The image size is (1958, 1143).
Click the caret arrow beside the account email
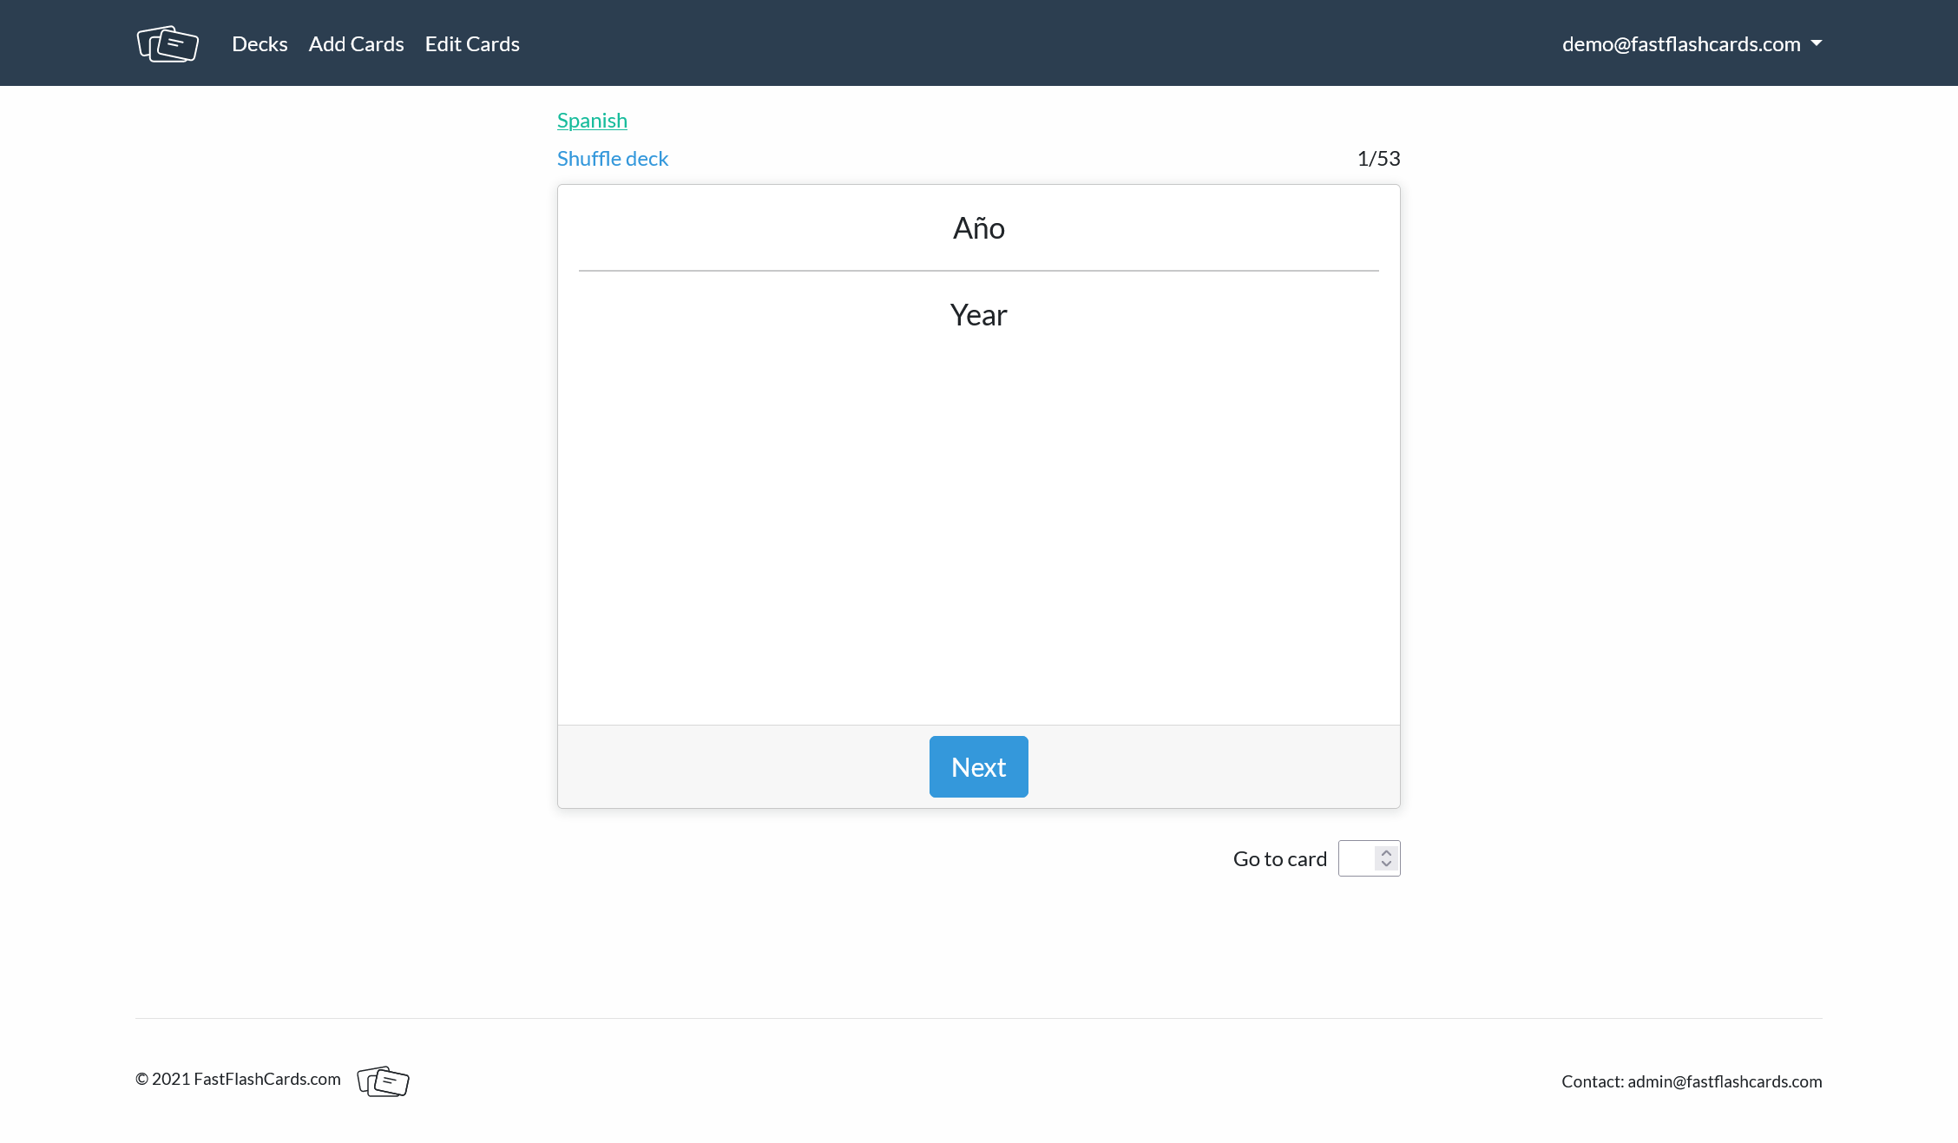[x=1817, y=43]
